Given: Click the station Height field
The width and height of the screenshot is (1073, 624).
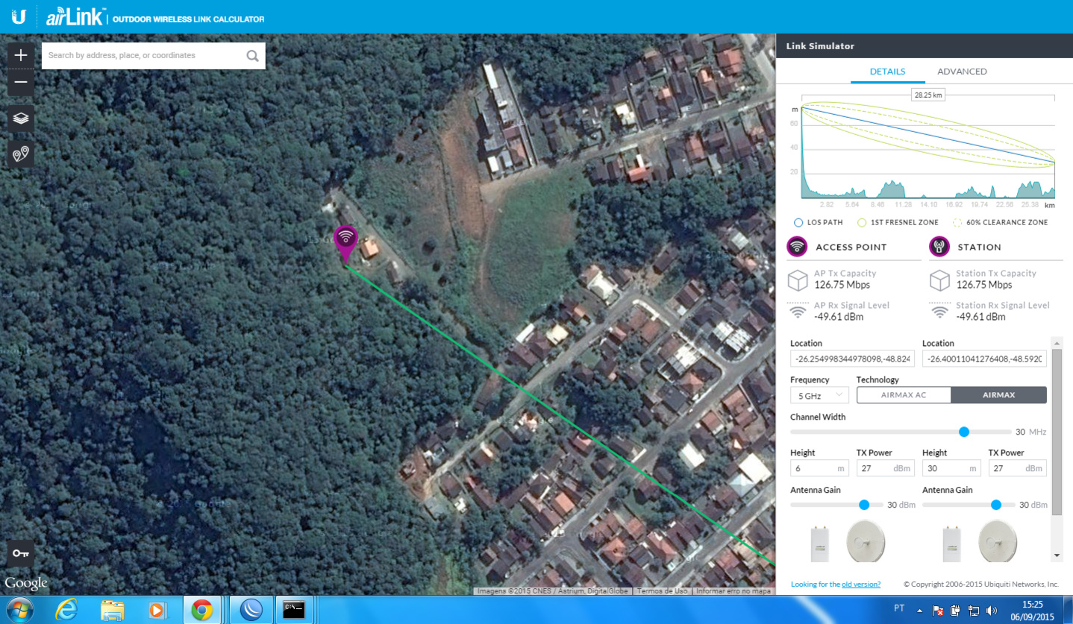Looking at the screenshot, I should tap(951, 468).
